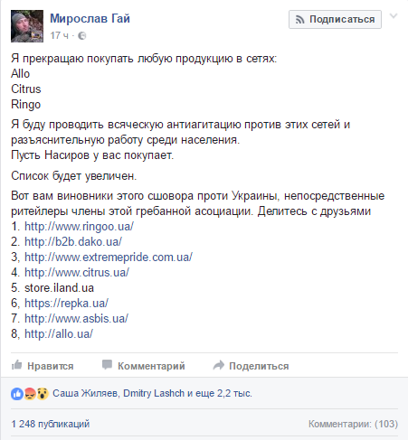Open the allo.ua link
This screenshot has width=408, height=440.
pos(59,334)
